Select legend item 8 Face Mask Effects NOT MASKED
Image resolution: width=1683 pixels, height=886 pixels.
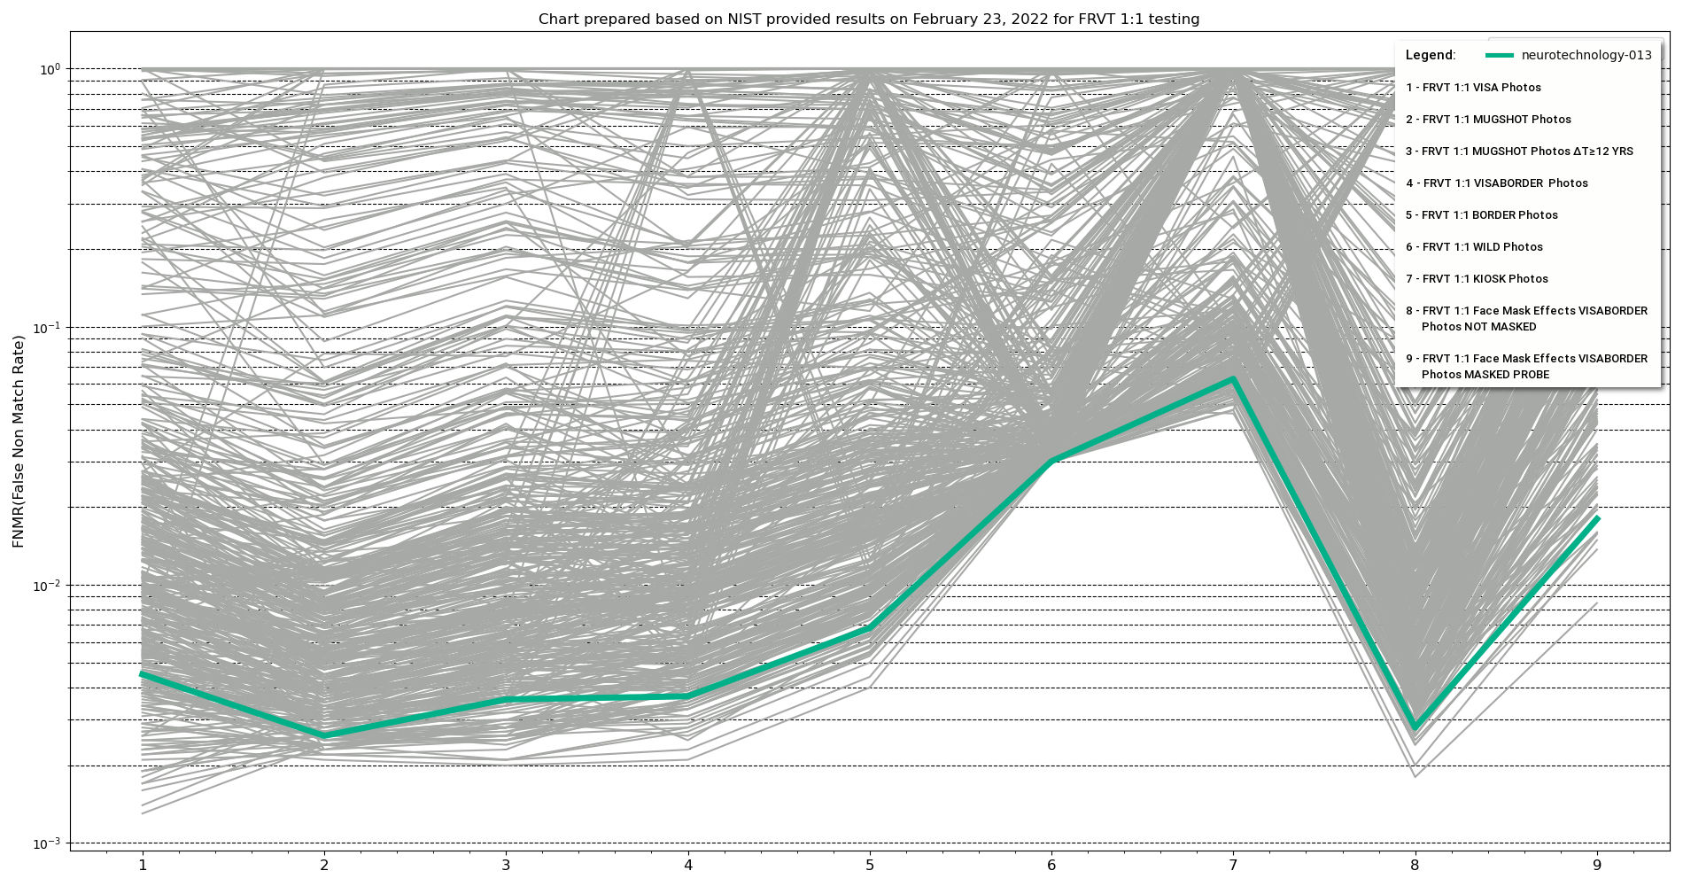point(1526,318)
